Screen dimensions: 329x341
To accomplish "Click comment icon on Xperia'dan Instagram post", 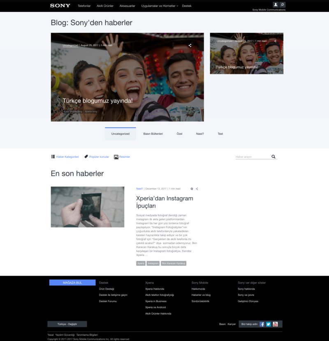I will (192, 189).
